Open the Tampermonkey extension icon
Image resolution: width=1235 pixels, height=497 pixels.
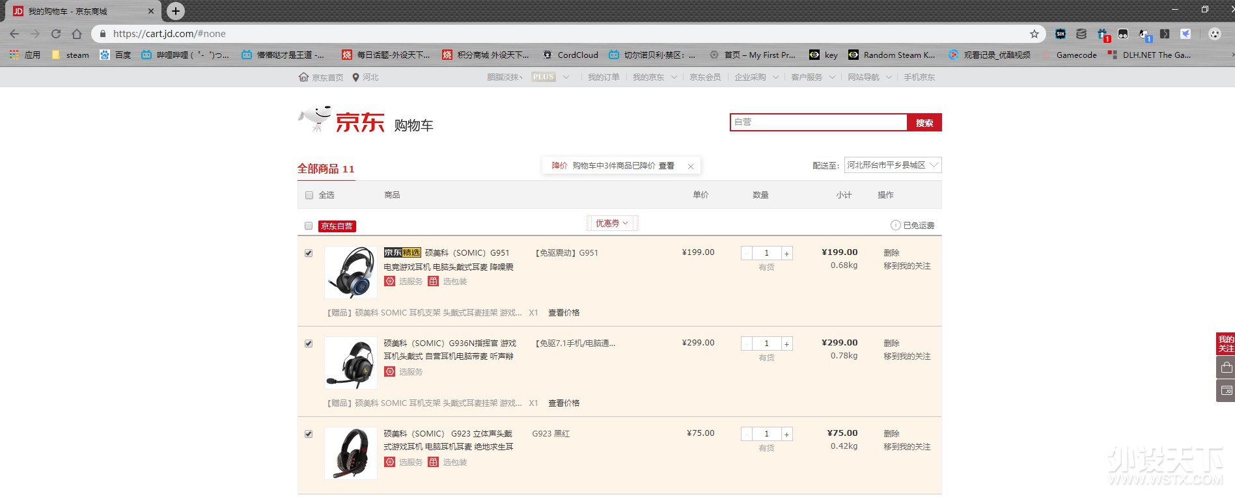pyautogui.click(x=1123, y=34)
